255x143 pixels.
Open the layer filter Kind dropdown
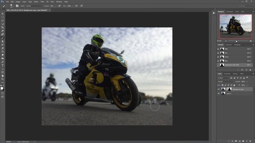pos(223,78)
